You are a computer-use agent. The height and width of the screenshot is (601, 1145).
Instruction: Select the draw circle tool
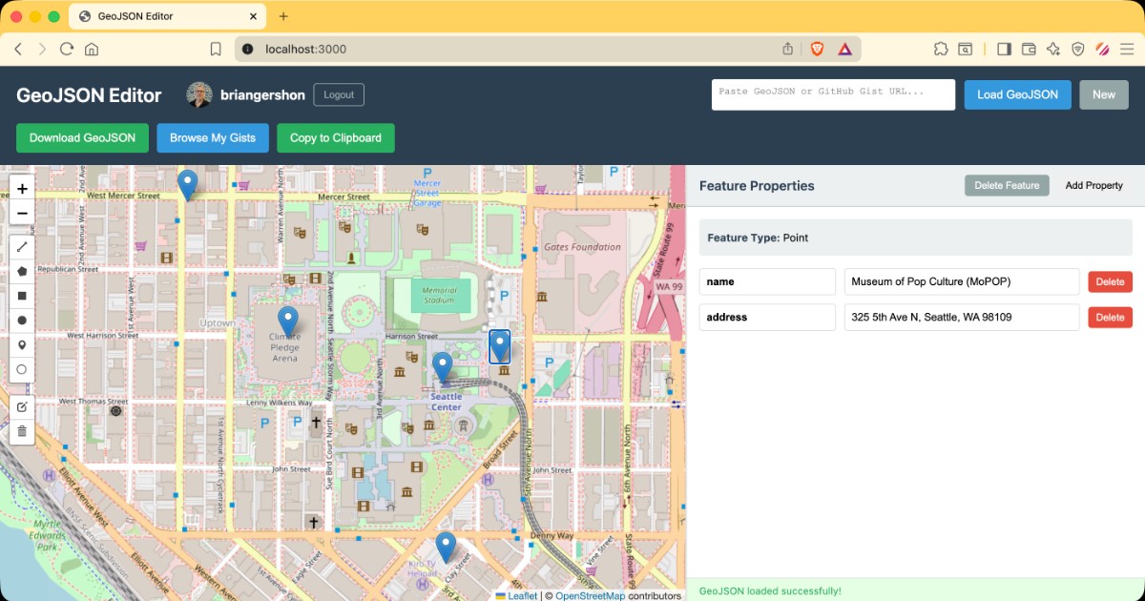pos(22,321)
